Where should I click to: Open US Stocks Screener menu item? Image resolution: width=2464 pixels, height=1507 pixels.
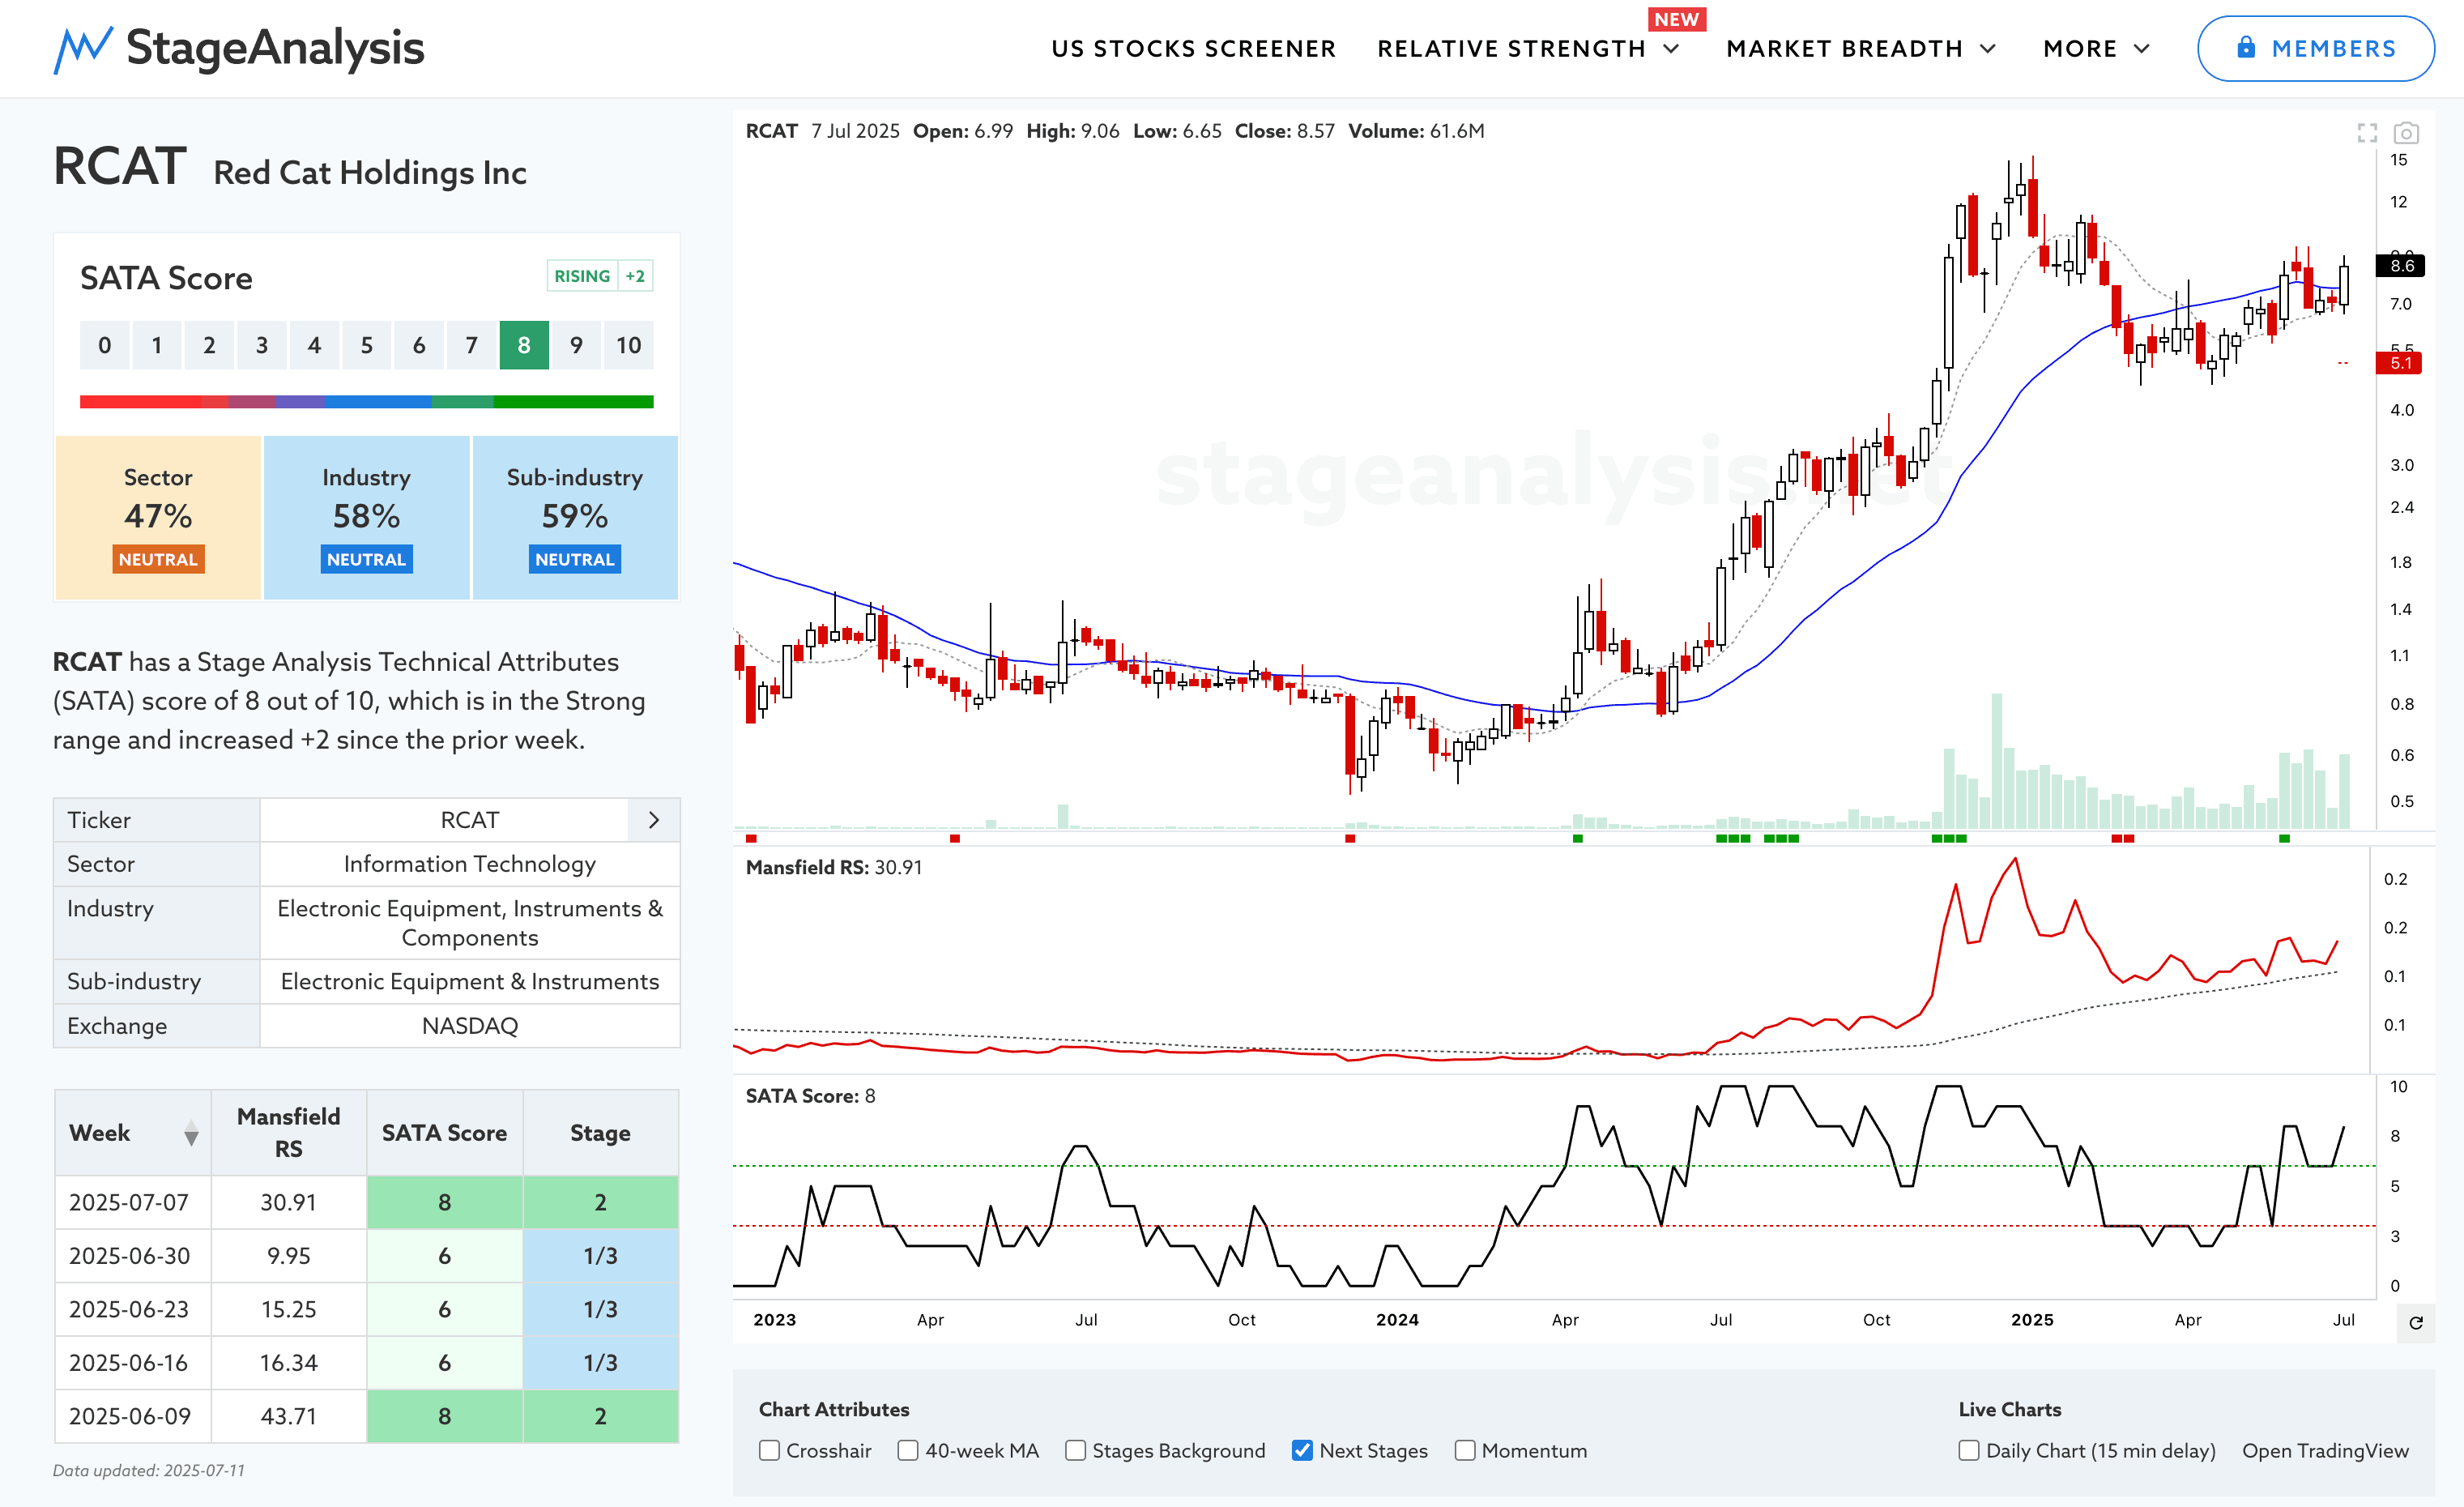(x=1193, y=49)
